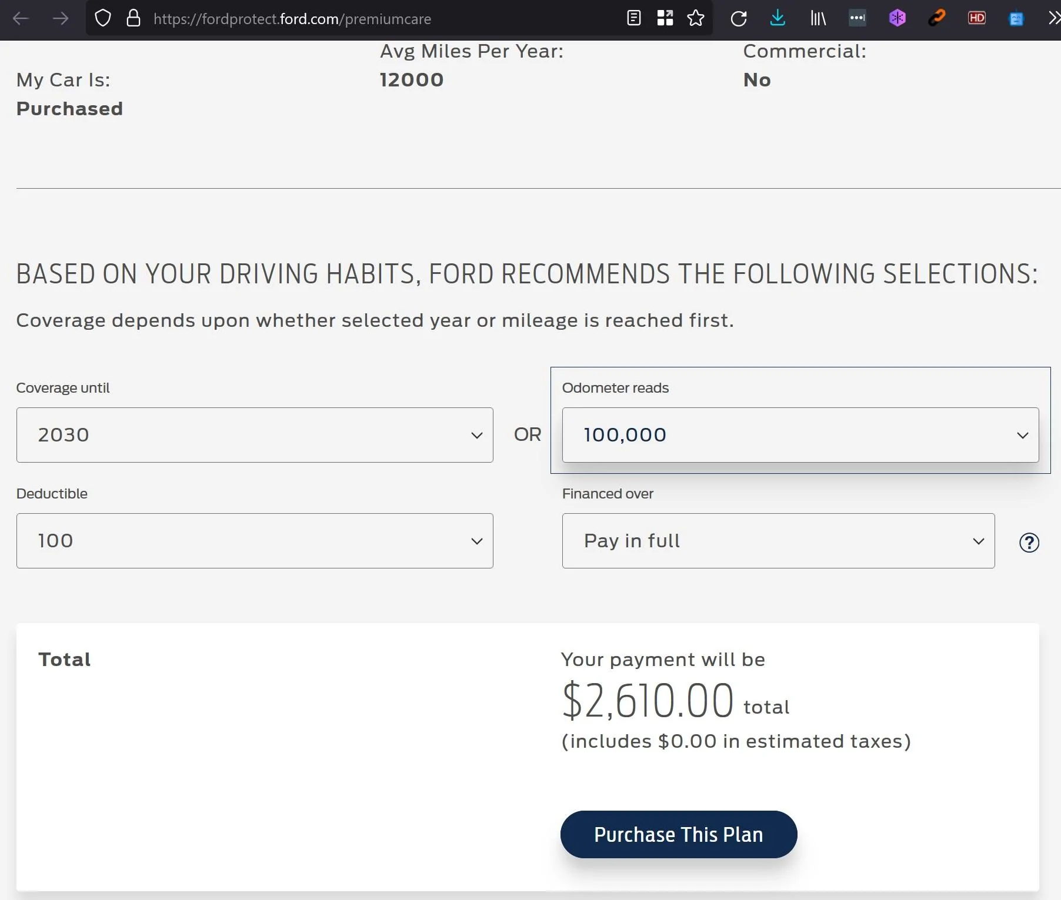Click the URL address bar text
Viewport: 1061px width, 900px height.
coord(292,19)
